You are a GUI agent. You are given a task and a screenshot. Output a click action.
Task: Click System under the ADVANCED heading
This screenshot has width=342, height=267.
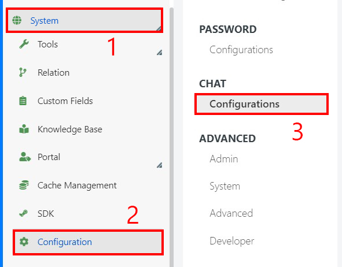(x=225, y=186)
